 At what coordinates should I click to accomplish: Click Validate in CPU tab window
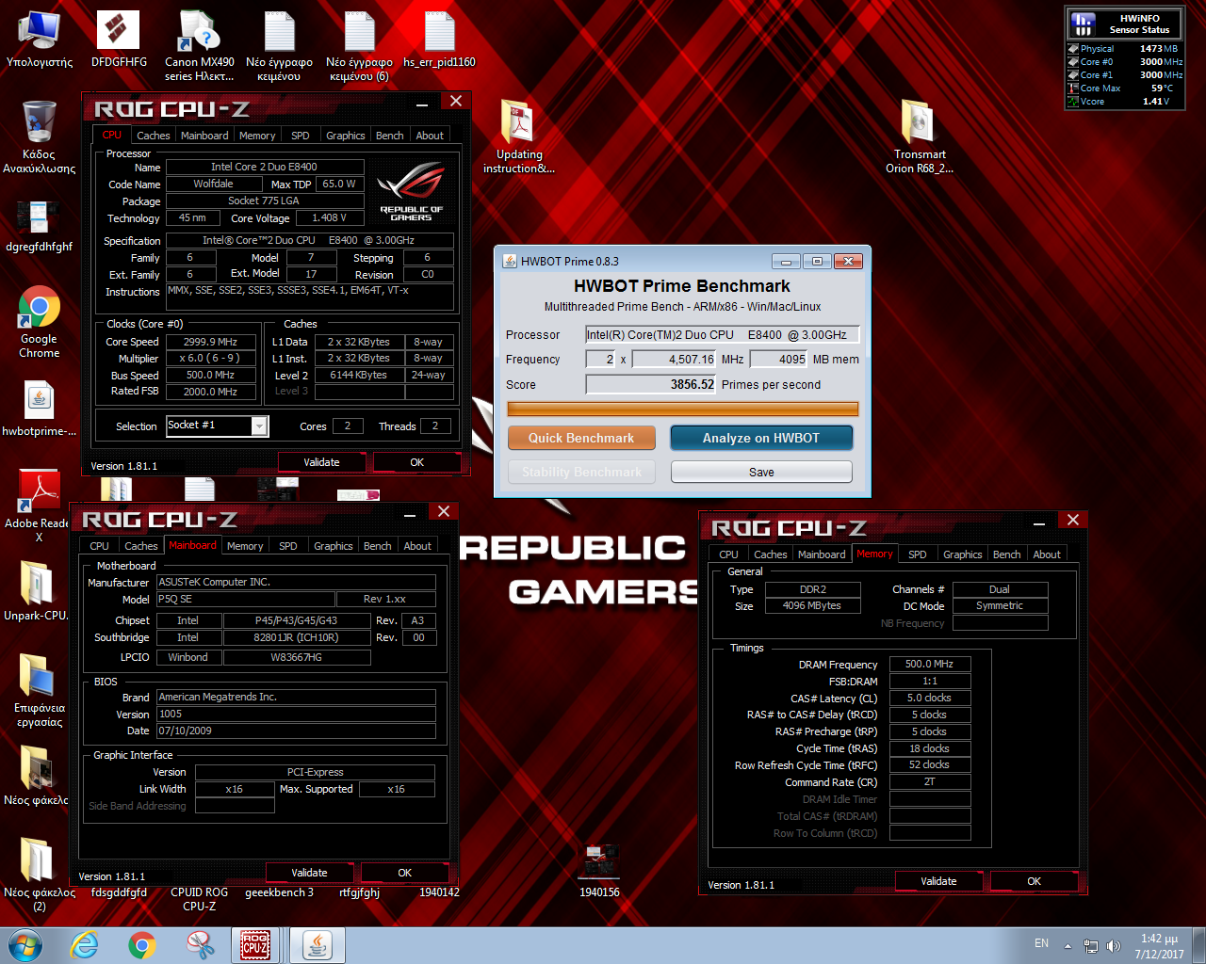[x=321, y=462]
